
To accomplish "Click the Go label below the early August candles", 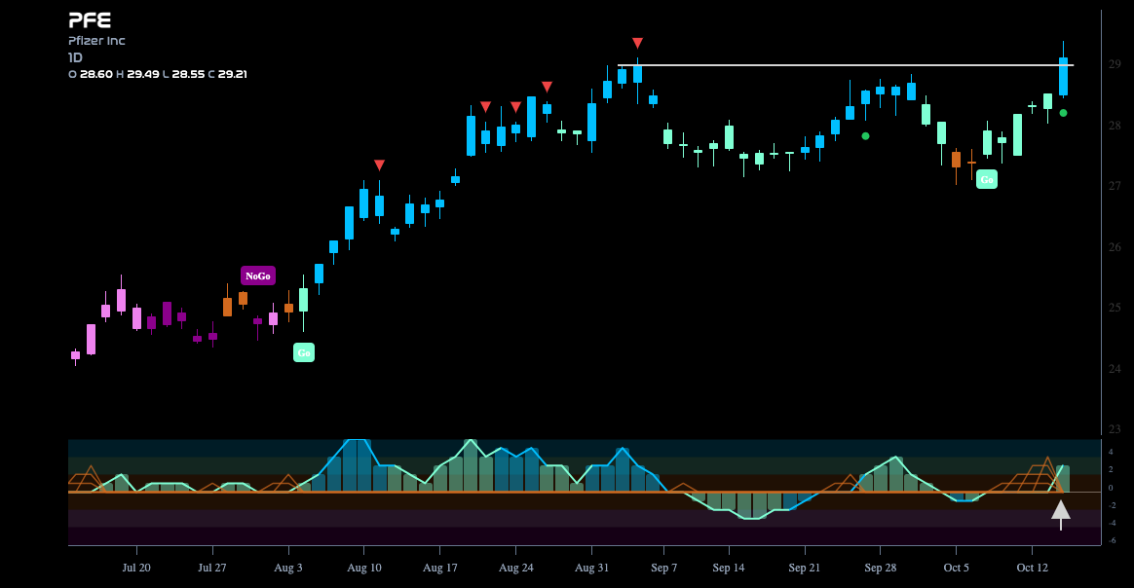I will point(304,352).
